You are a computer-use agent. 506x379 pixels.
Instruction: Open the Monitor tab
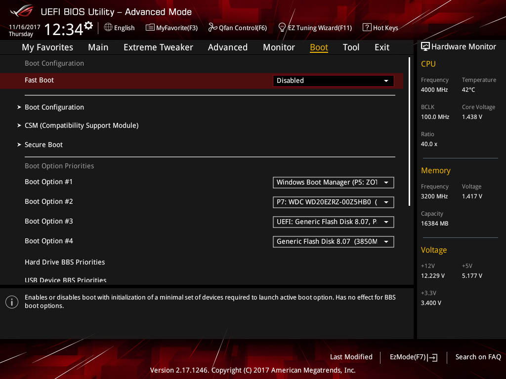pos(279,47)
